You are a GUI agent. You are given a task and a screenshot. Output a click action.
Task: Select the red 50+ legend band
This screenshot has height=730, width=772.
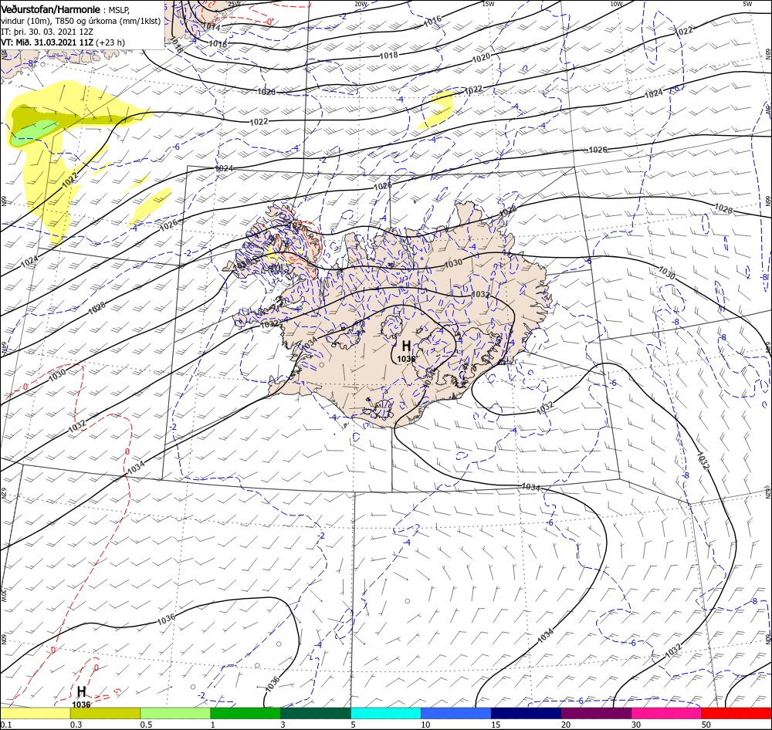pos(736,713)
